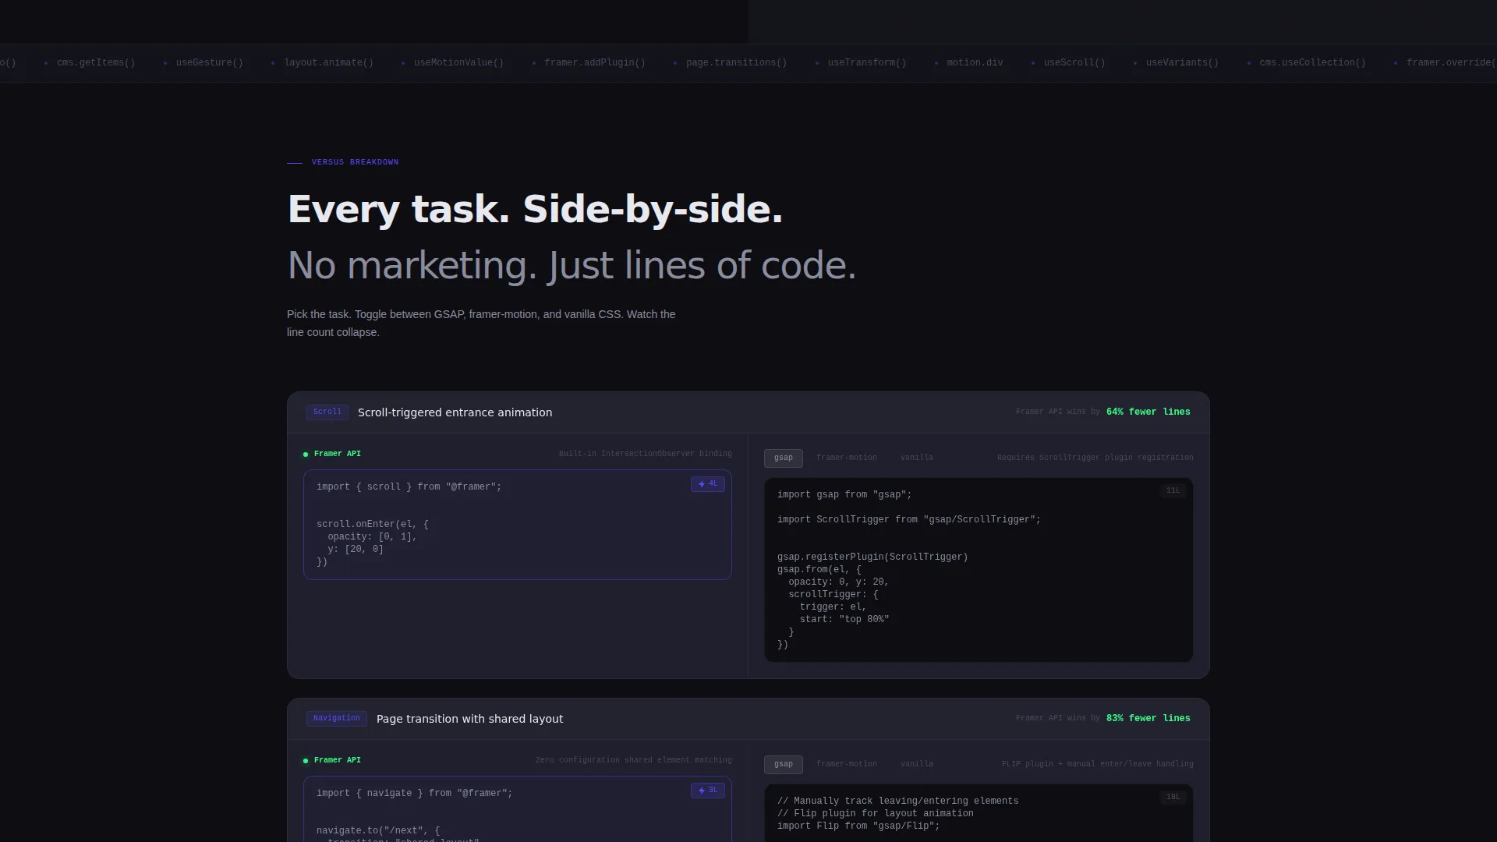The width and height of the screenshot is (1497, 842).
Task: Click cms.getItems() in the ticker strip
Action: point(96,62)
